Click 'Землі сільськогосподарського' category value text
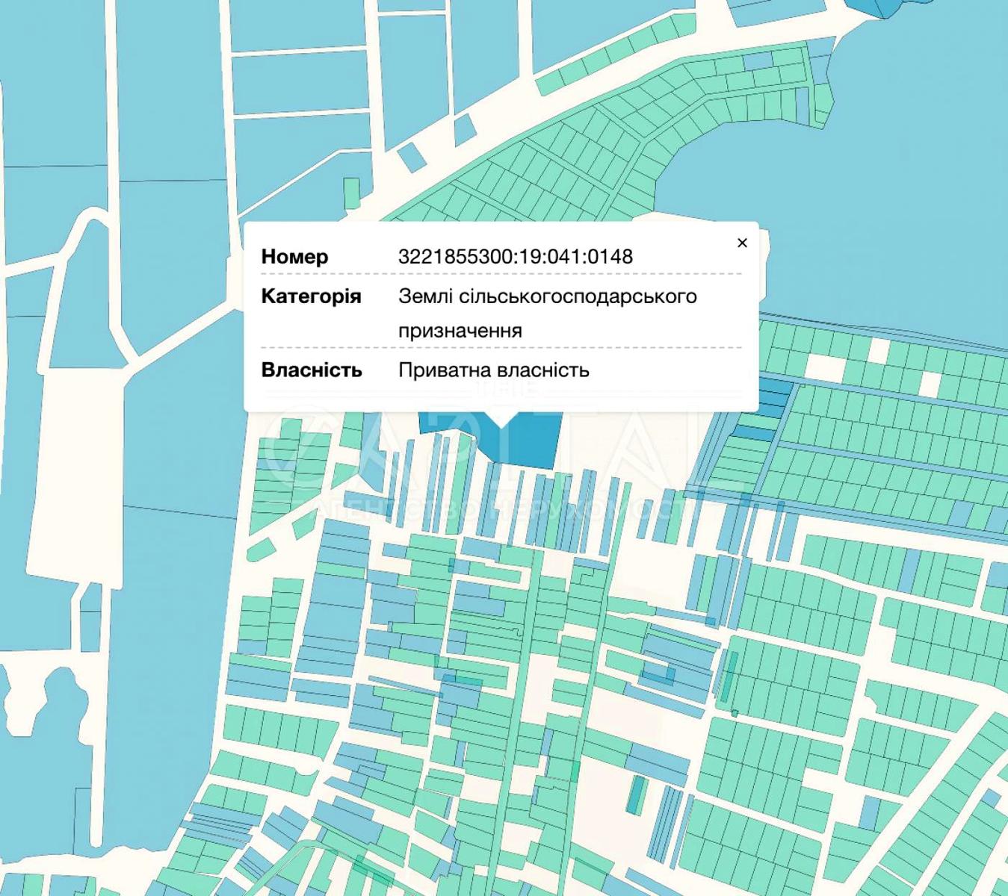 547,296
